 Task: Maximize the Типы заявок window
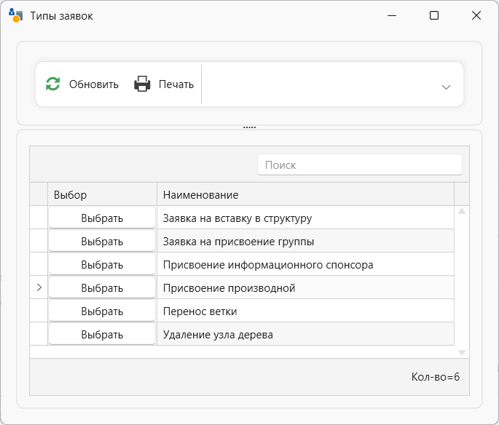pyautogui.click(x=434, y=15)
